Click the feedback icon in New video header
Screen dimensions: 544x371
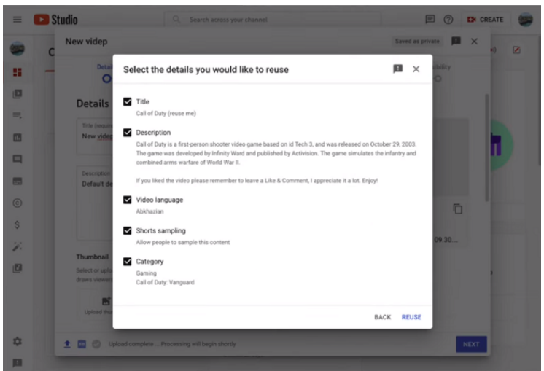456,42
